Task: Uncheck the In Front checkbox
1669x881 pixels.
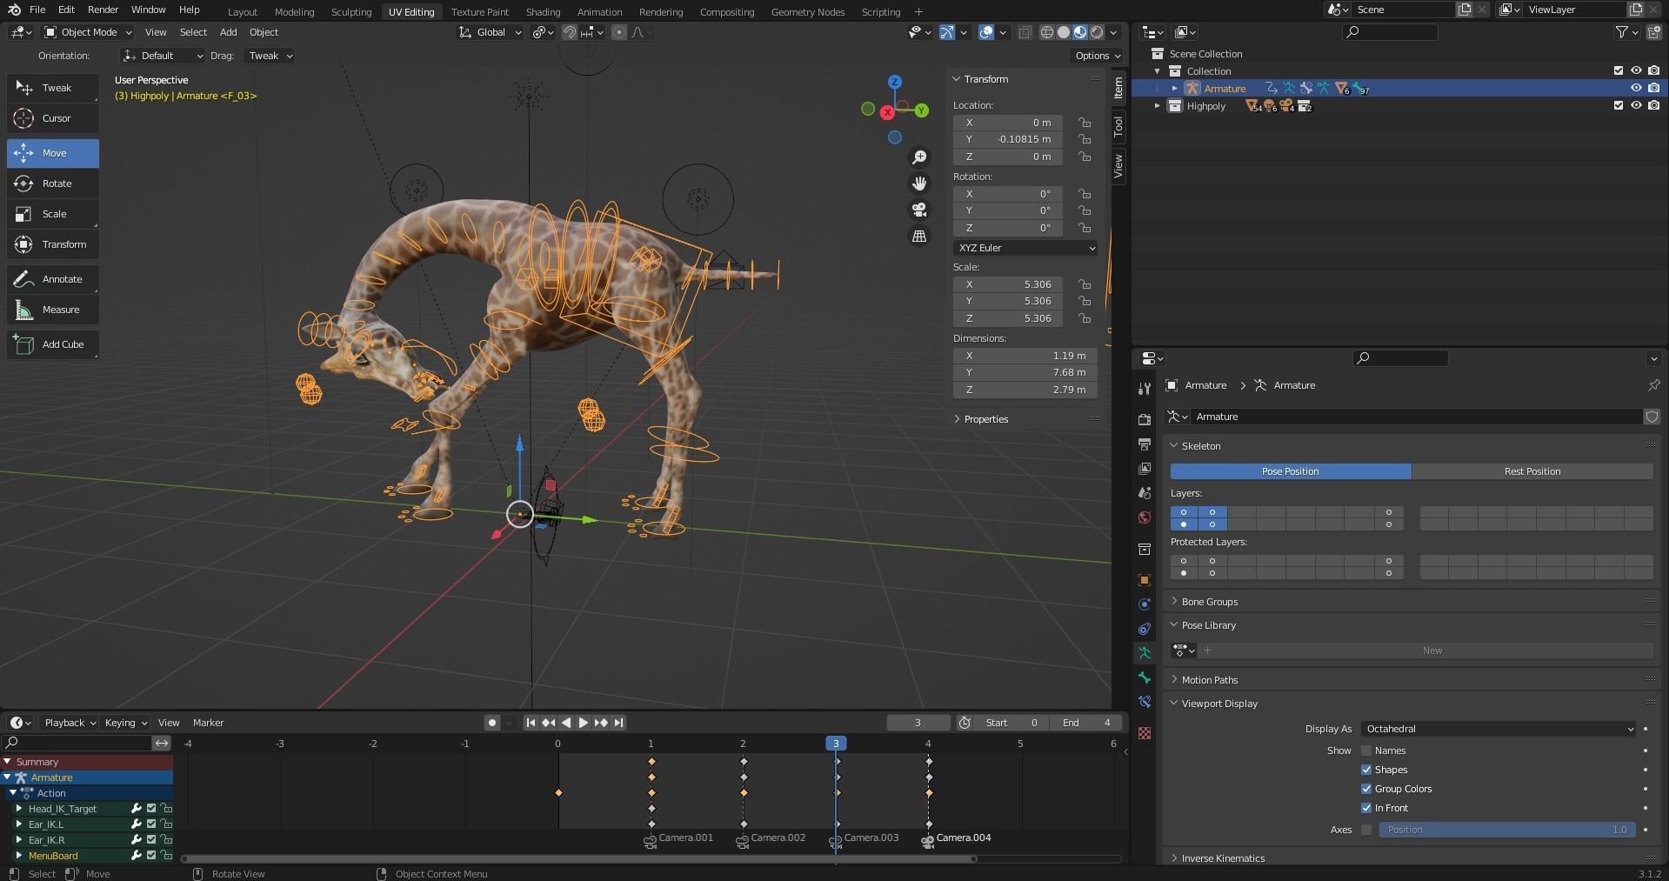Action: 1366,808
